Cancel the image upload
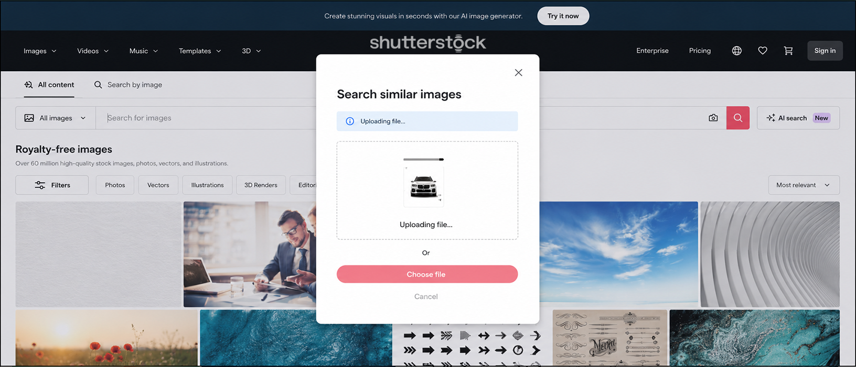This screenshot has height=367, width=856. coord(426,296)
